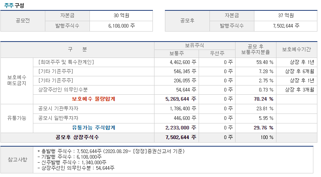Viewport: 321px width, 177px height.
Task: Click the 기발행 주식수 note line
Action: (x=69, y=157)
